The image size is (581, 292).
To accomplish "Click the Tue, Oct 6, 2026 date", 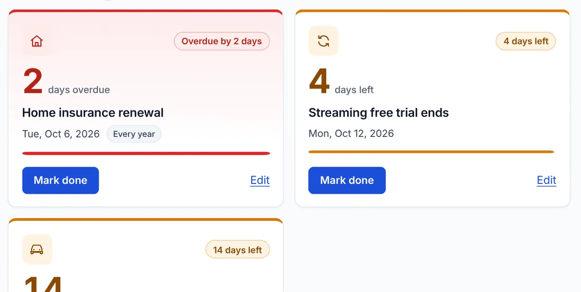I will coord(61,134).
